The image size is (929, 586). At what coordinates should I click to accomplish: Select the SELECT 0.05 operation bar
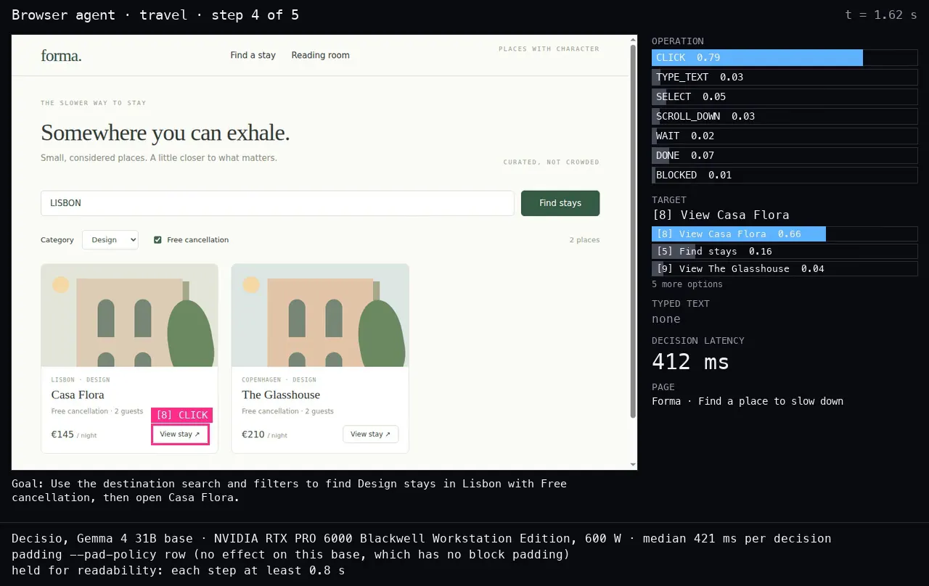point(785,96)
